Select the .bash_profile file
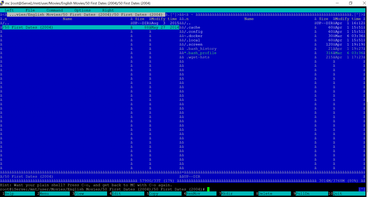 200,53
